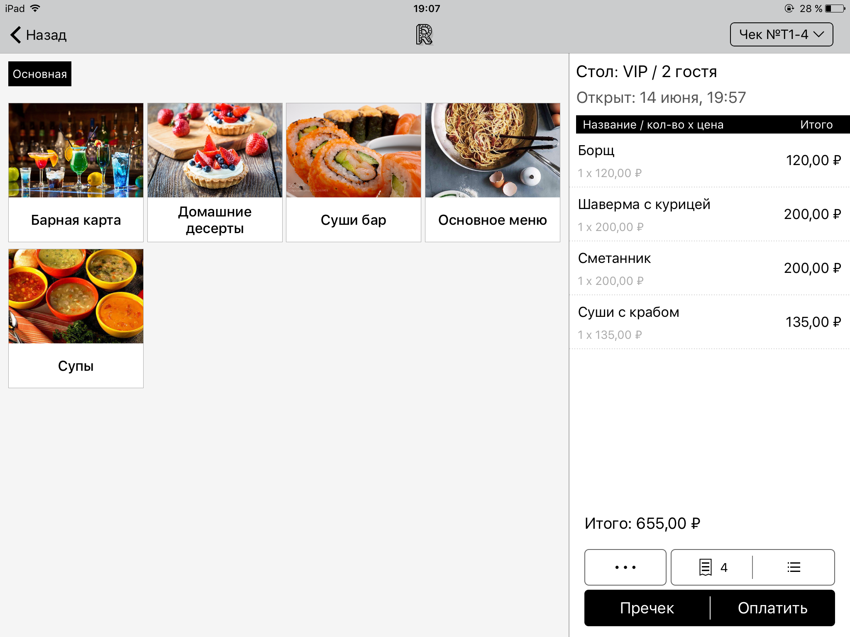Tap the orientation lock status icon
850x637 pixels.
click(x=789, y=9)
